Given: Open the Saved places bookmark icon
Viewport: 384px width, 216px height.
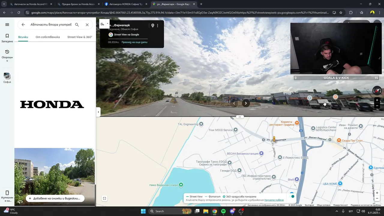Looking at the screenshot, I should [7, 36].
